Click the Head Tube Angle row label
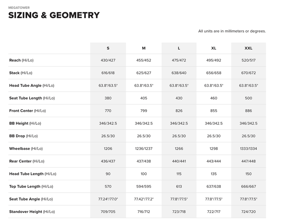This screenshot has width=295, height=221. [x=32, y=86]
